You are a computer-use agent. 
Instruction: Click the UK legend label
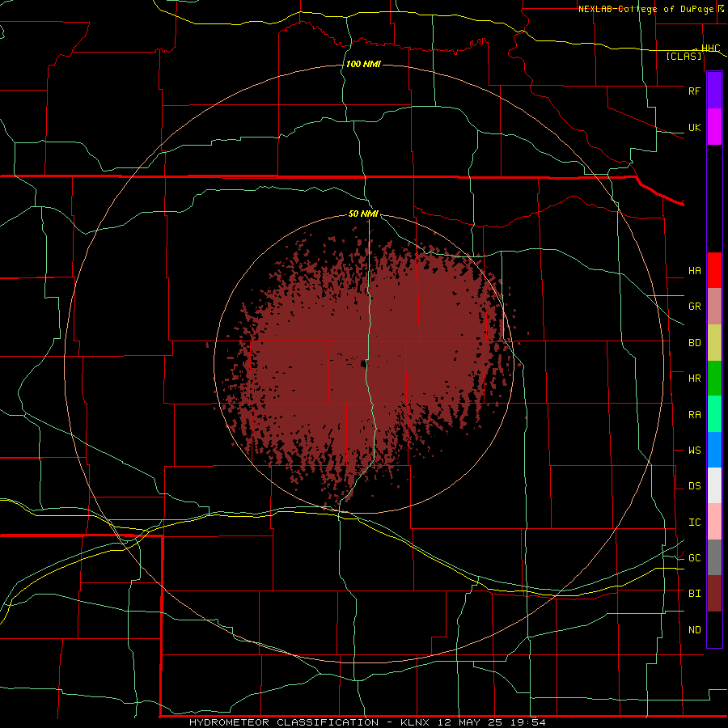point(694,128)
